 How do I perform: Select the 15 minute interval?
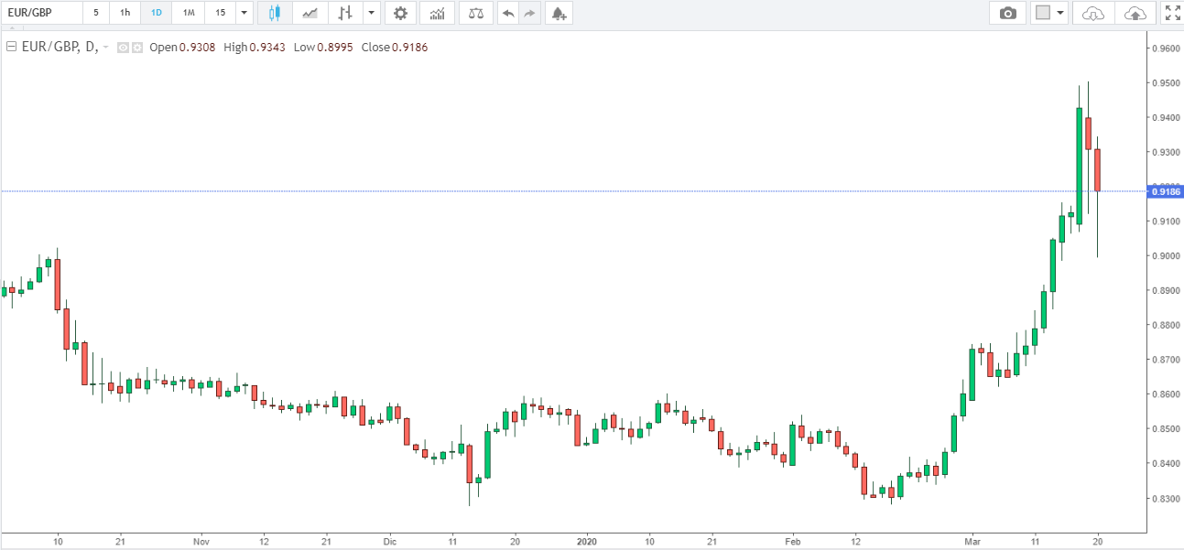tap(220, 13)
